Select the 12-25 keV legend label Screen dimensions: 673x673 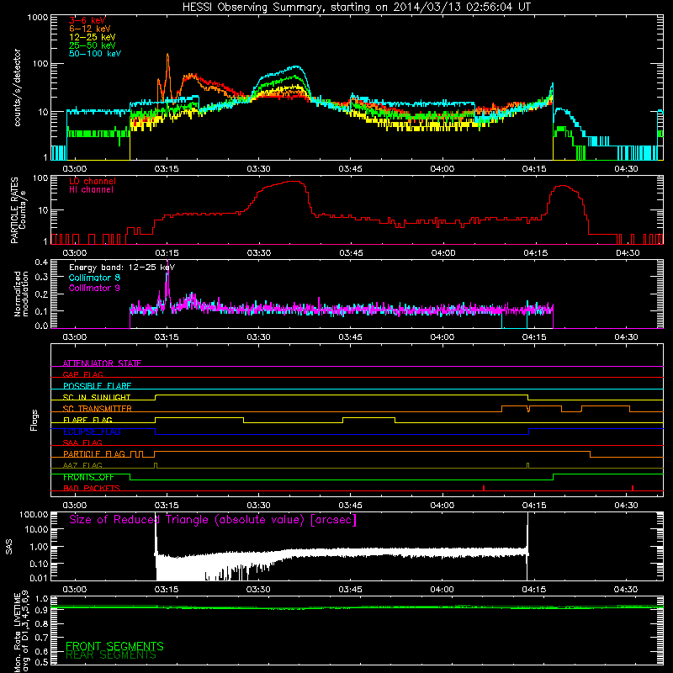(93, 37)
